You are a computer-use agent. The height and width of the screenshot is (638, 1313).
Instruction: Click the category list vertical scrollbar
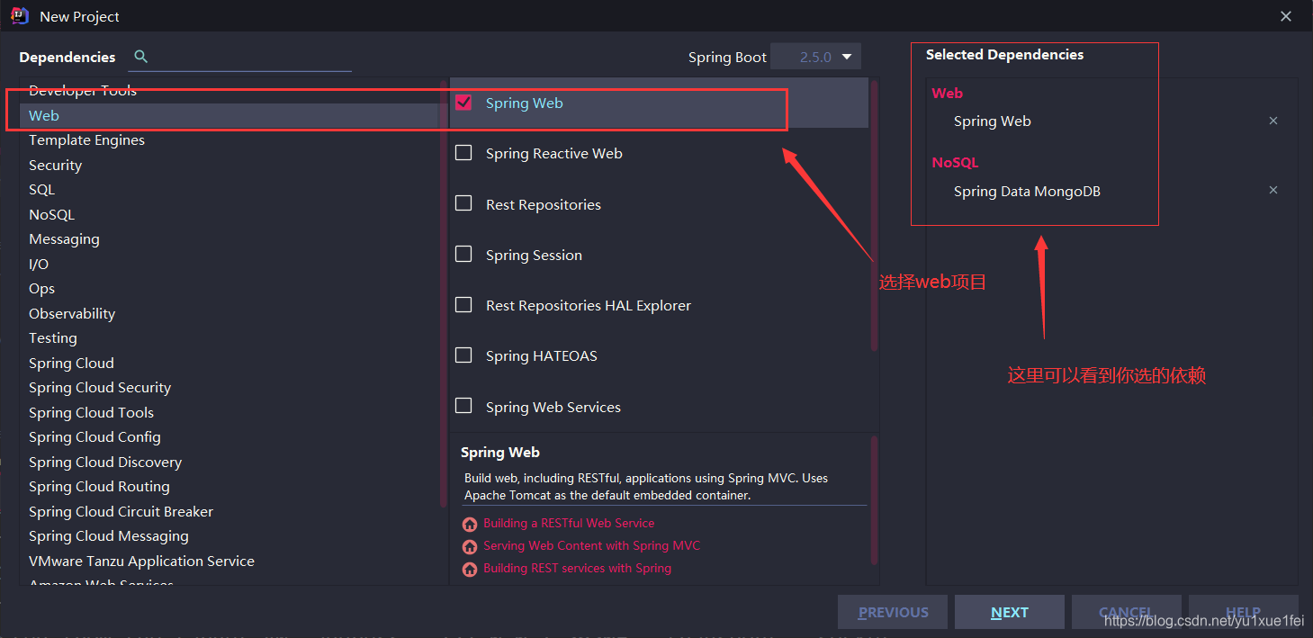coord(444,292)
